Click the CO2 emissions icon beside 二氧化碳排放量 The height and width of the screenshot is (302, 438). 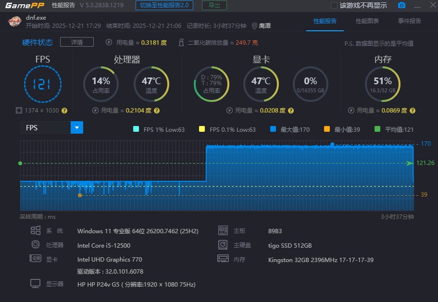pyautogui.click(x=180, y=42)
